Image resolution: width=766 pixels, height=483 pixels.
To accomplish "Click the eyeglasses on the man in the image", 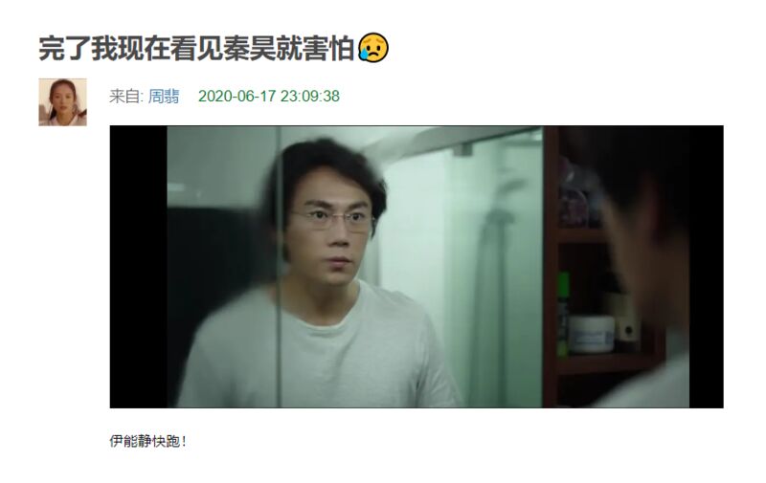I will point(333,220).
